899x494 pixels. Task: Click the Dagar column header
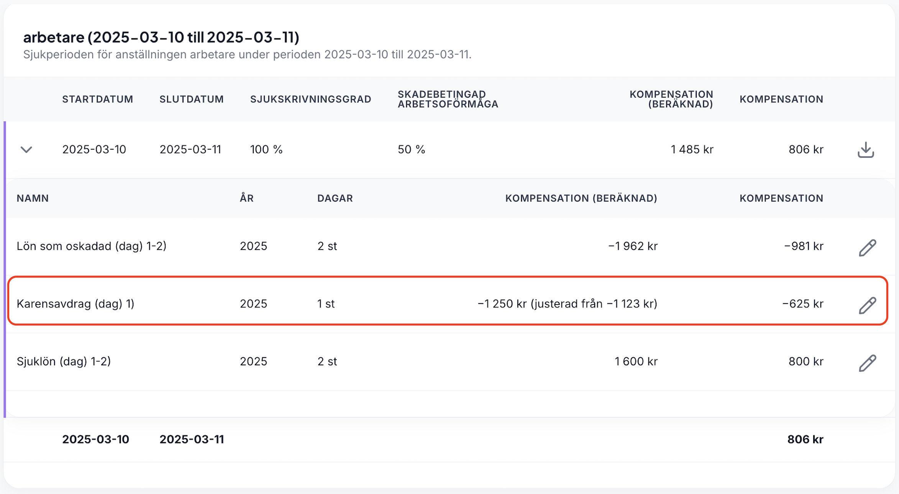(x=335, y=198)
